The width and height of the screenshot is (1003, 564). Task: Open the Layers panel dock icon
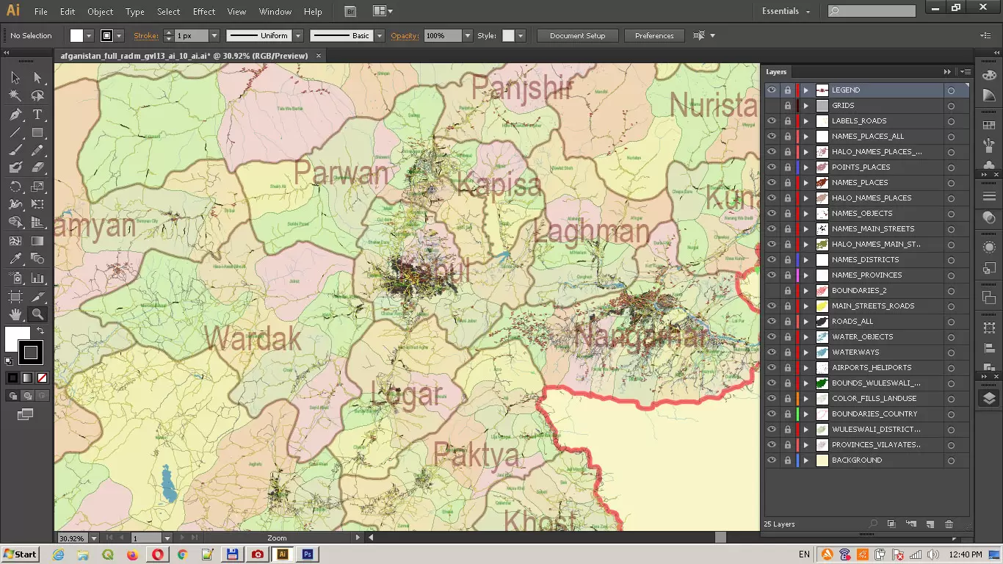tap(989, 398)
